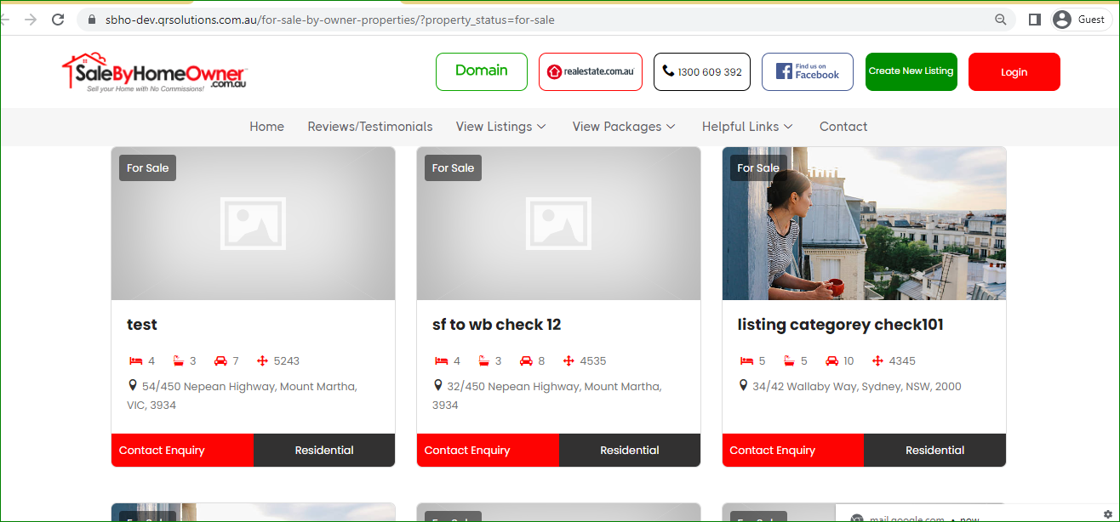Click the map pin on Wallaby Way address
This screenshot has width=1120, height=522.
point(743,386)
